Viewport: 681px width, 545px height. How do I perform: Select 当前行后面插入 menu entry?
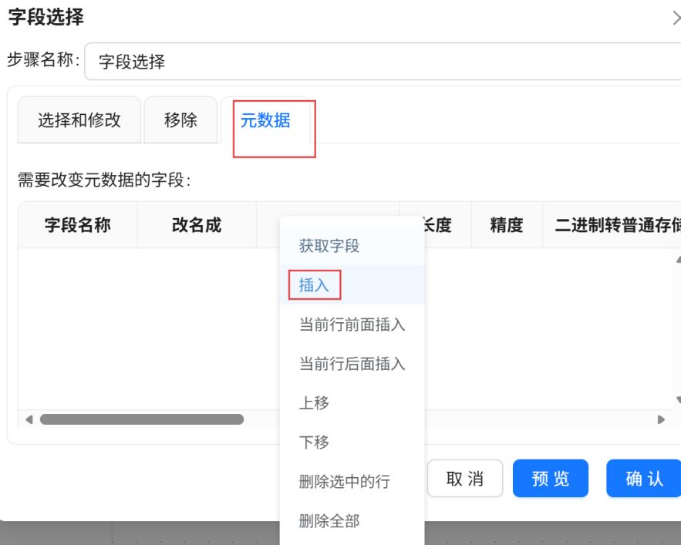click(352, 364)
